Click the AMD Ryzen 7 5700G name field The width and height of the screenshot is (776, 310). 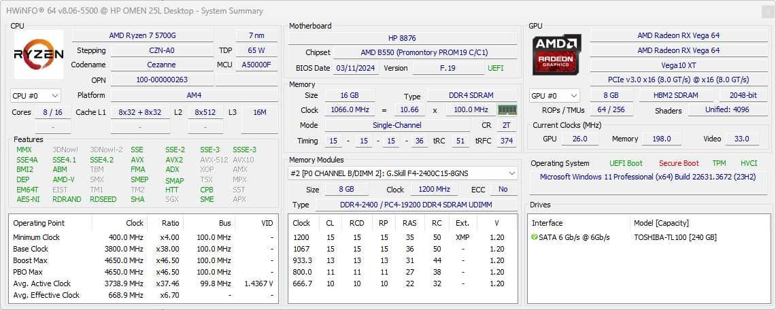coord(143,35)
